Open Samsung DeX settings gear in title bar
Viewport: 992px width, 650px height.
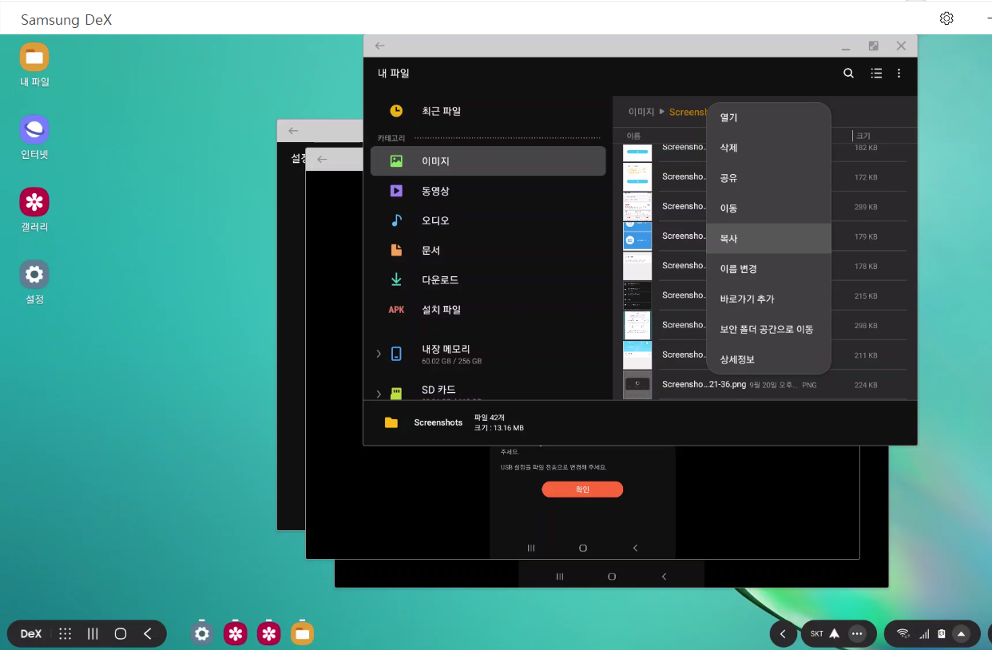pyautogui.click(x=946, y=18)
